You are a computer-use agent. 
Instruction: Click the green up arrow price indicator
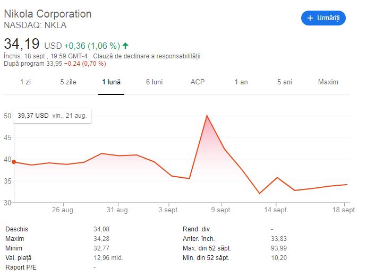(125, 45)
